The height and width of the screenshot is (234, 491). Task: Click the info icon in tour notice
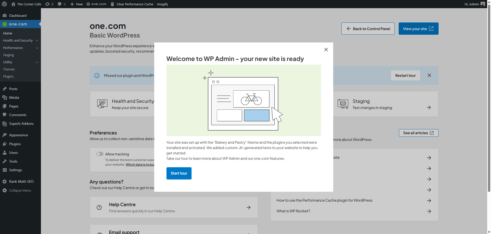pyautogui.click(x=97, y=76)
